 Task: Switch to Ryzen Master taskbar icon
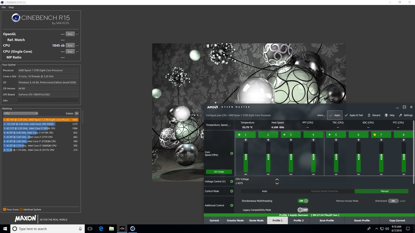click(122, 229)
